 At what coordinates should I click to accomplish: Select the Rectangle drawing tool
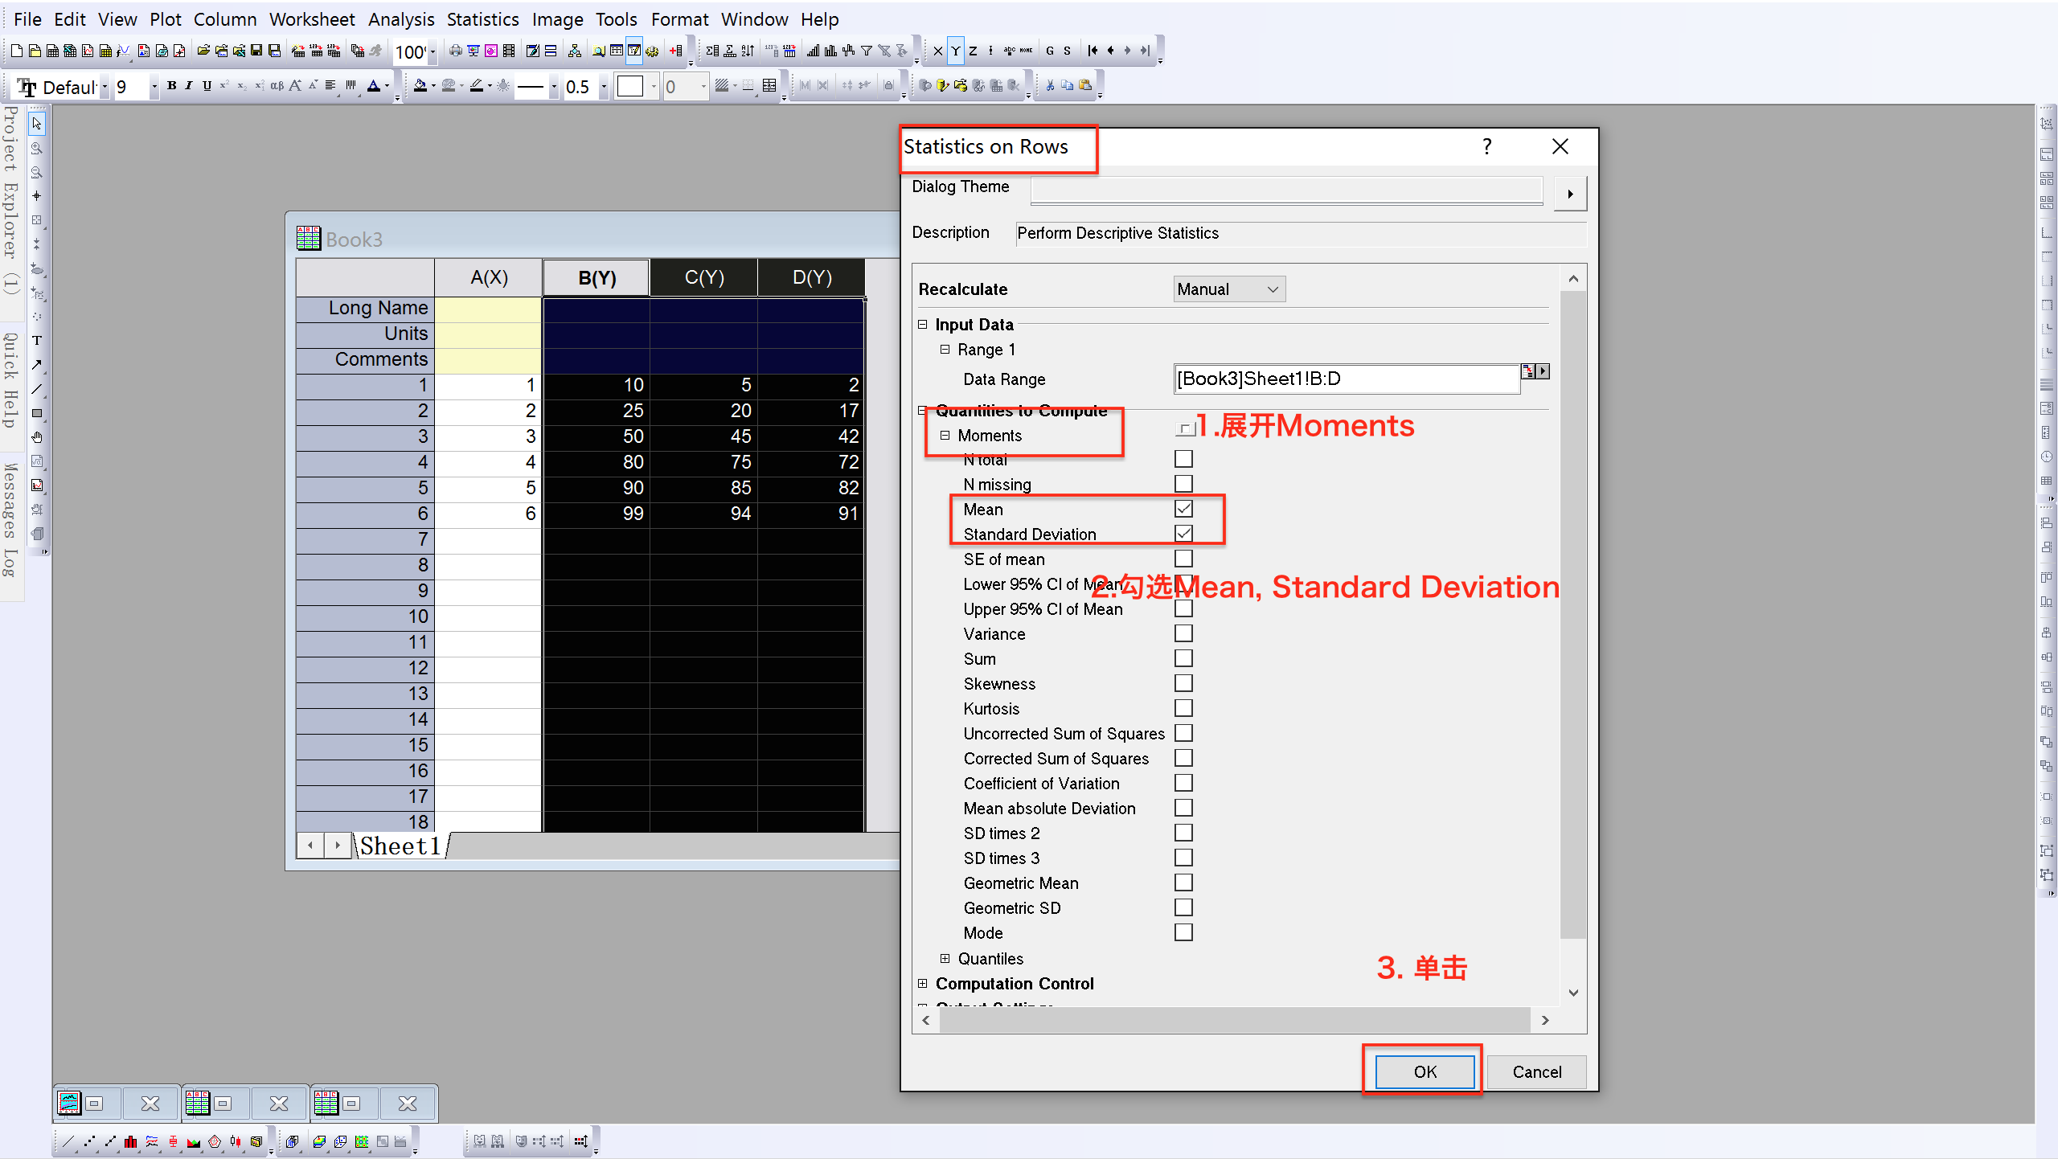(37, 413)
